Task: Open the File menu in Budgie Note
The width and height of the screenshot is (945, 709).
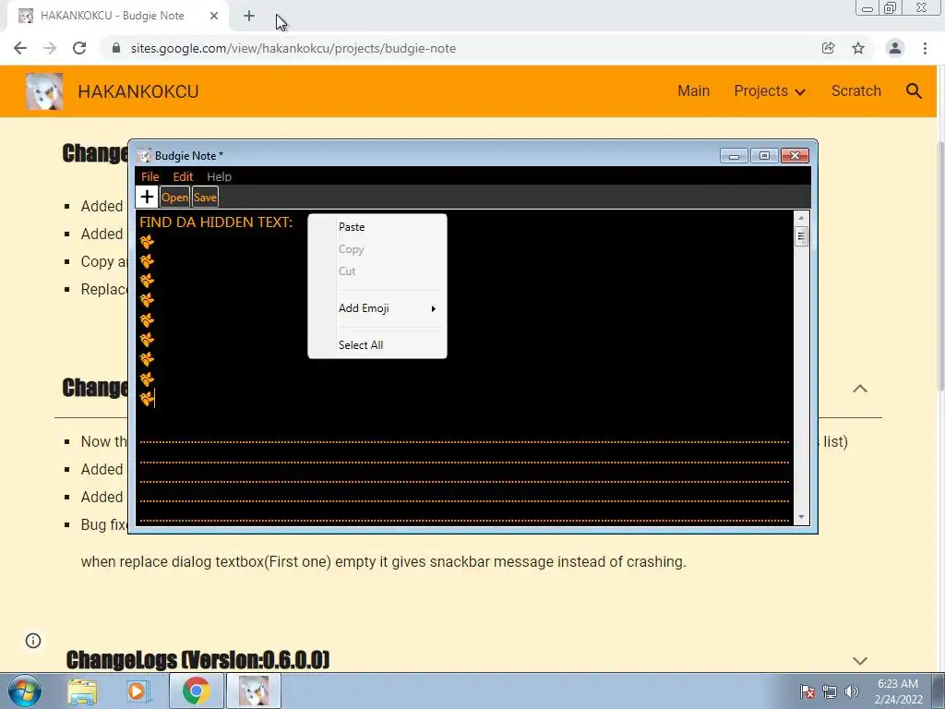Action: pos(150,176)
